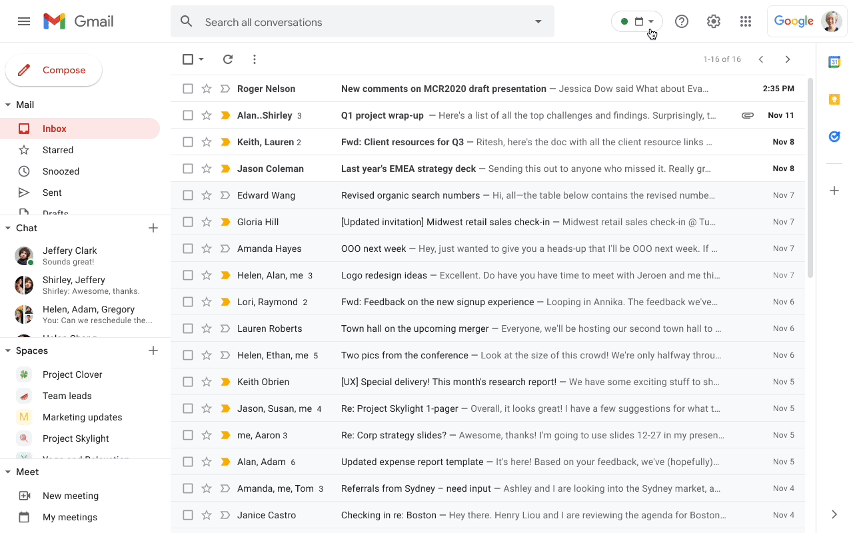Start a new chat with plus icon
This screenshot has width=853, height=533.
point(153,228)
